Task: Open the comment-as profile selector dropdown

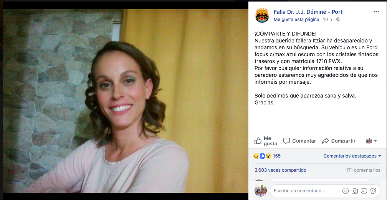Action: coord(372,141)
